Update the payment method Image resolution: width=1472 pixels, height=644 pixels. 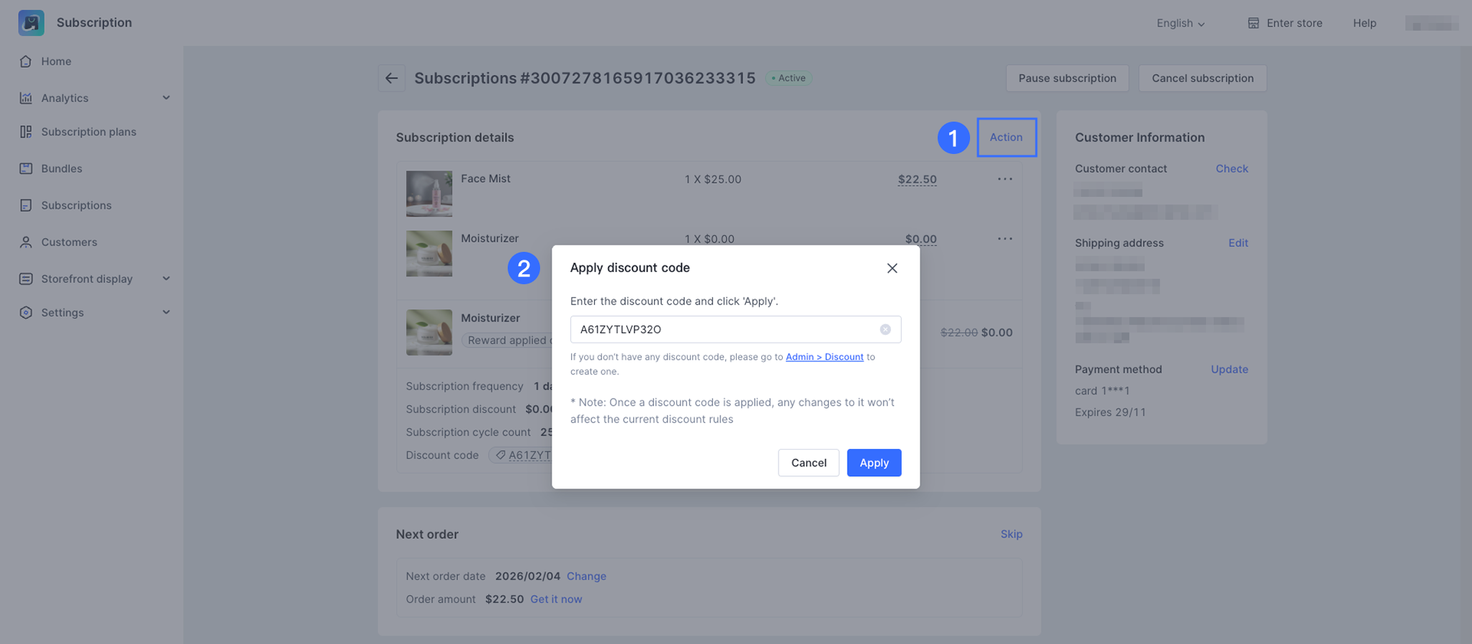(x=1229, y=369)
